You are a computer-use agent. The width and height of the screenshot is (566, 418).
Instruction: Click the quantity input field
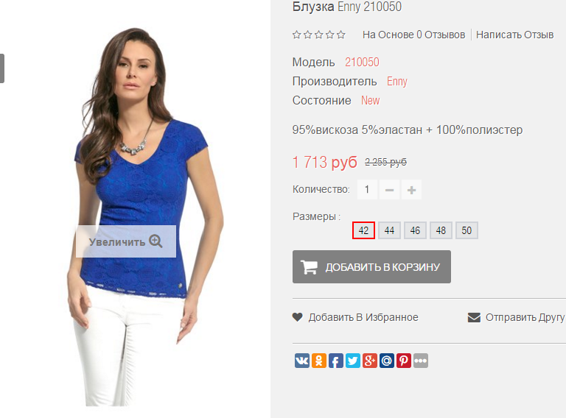[367, 190]
